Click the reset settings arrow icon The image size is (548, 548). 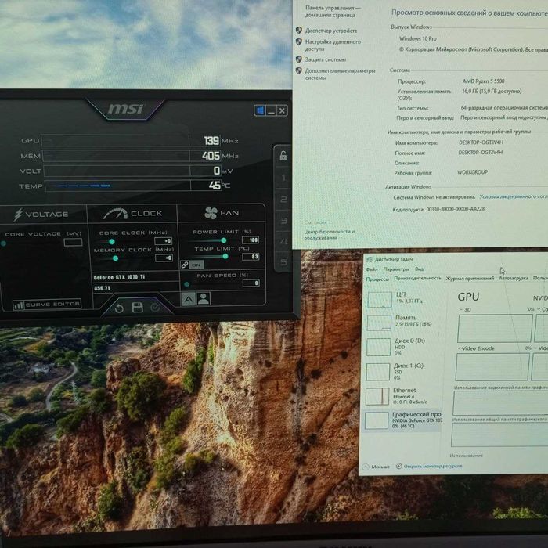pos(119,308)
